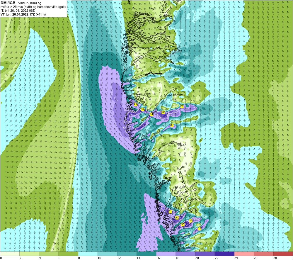This screenshot has height=260, width=293.
Task: Pick the 16–18 m/s lavender legend swatch
Action: [x=166, y=254]
